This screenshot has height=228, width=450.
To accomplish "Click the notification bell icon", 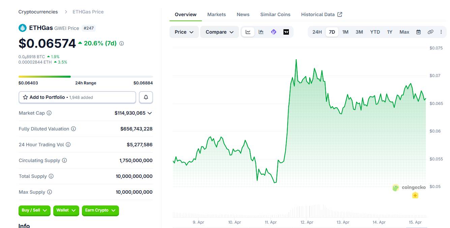I will [x=146, y=97].
